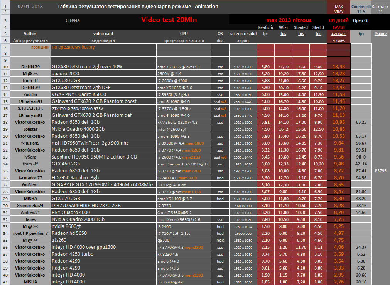
Task: Select 'HD7950 Sapphire 3gb' cell
Action: coord(103,178)
